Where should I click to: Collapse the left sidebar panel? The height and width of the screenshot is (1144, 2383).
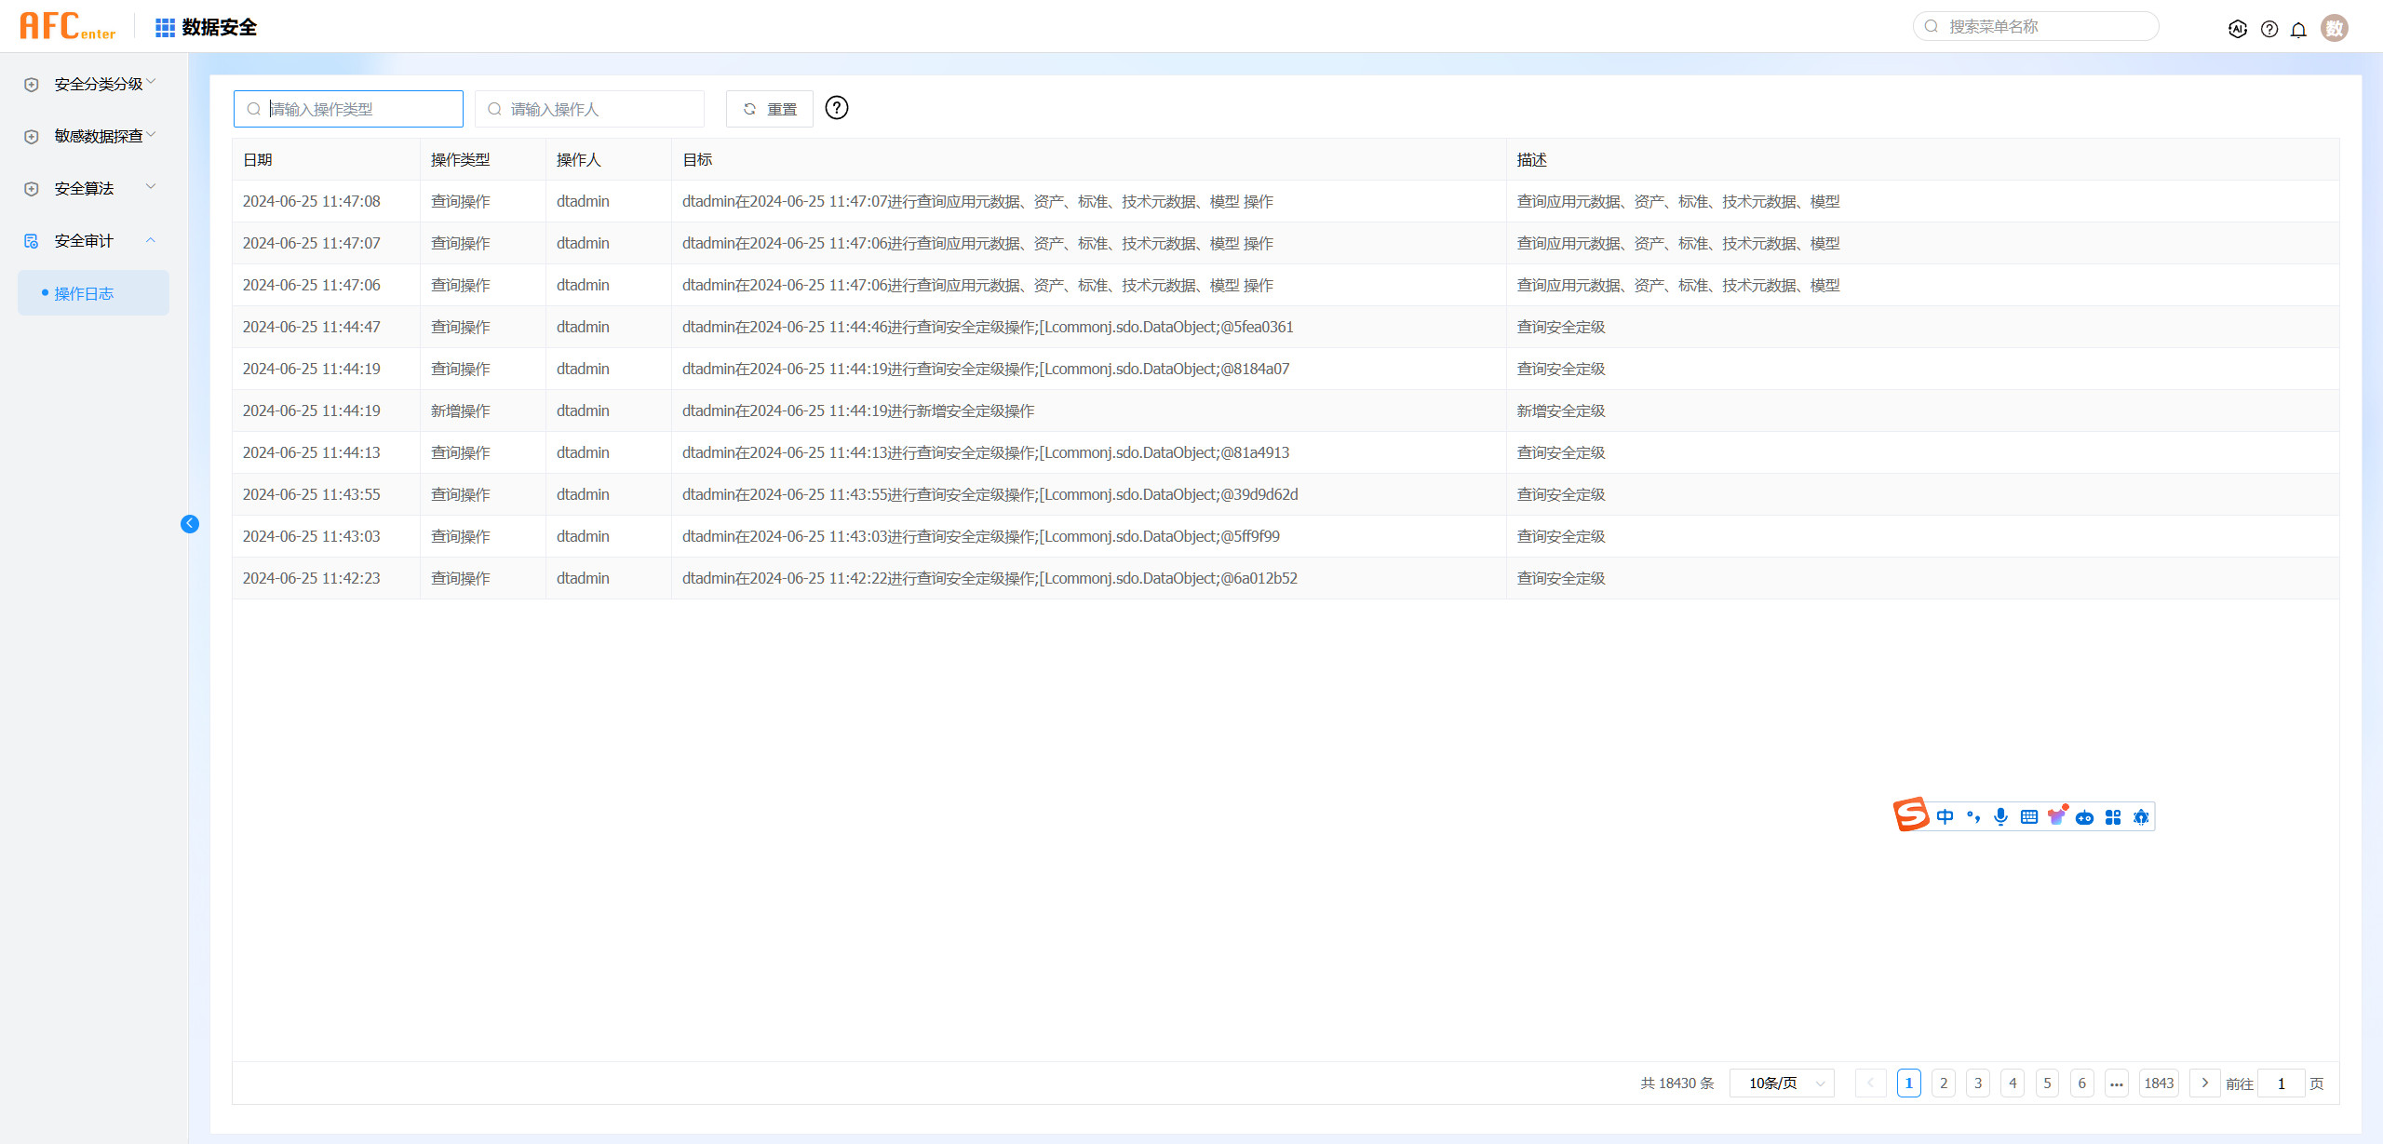point(191,524)
